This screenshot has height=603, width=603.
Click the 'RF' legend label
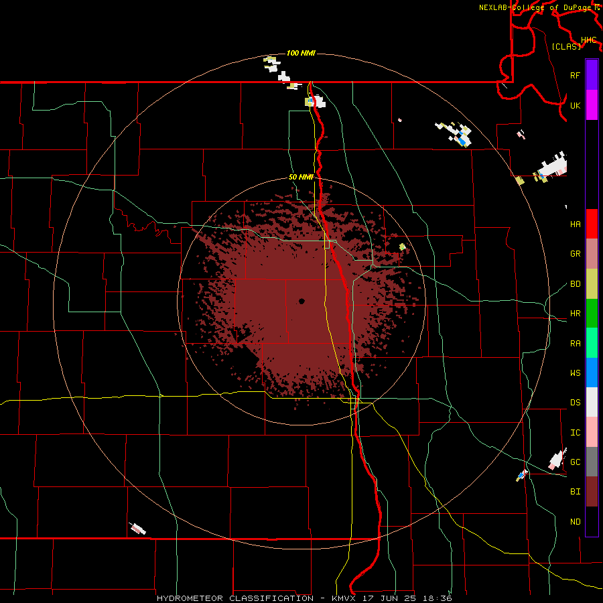[x=575, y=75]
